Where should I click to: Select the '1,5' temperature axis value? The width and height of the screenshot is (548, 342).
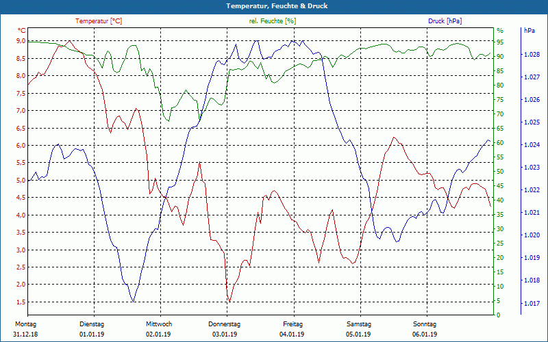pyautogui.click(x=21, y=302)
